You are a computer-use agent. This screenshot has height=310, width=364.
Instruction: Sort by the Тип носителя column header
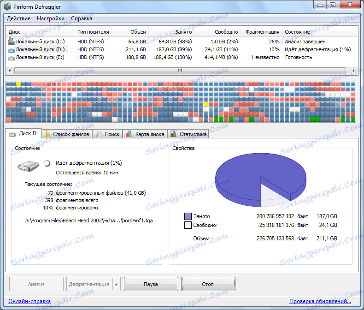tap(93, 32)
